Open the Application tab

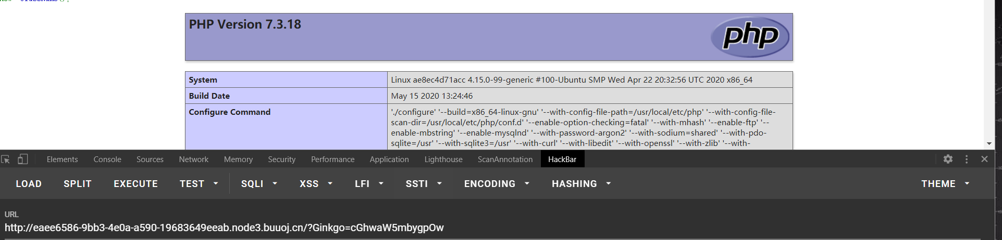(x=389, y=159)
